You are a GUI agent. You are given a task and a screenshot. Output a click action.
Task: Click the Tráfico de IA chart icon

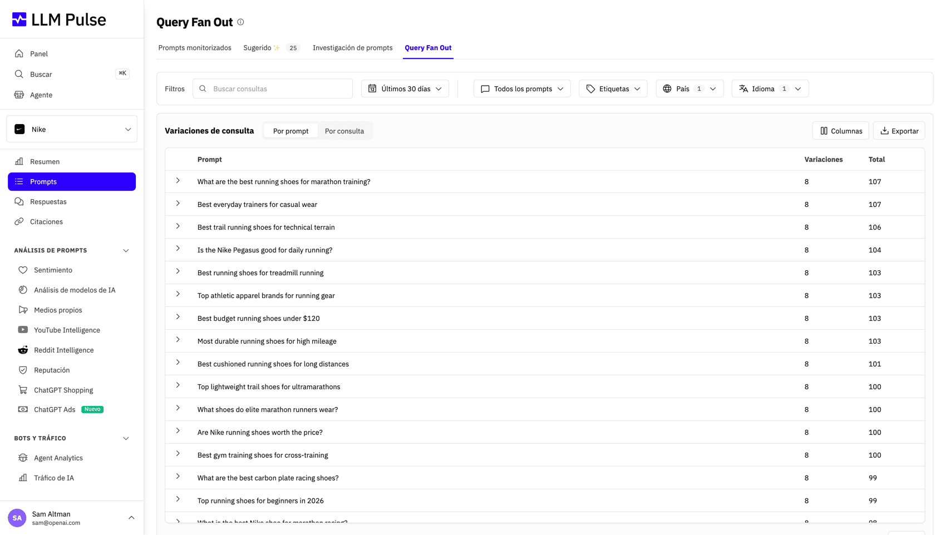coord(23,478)
